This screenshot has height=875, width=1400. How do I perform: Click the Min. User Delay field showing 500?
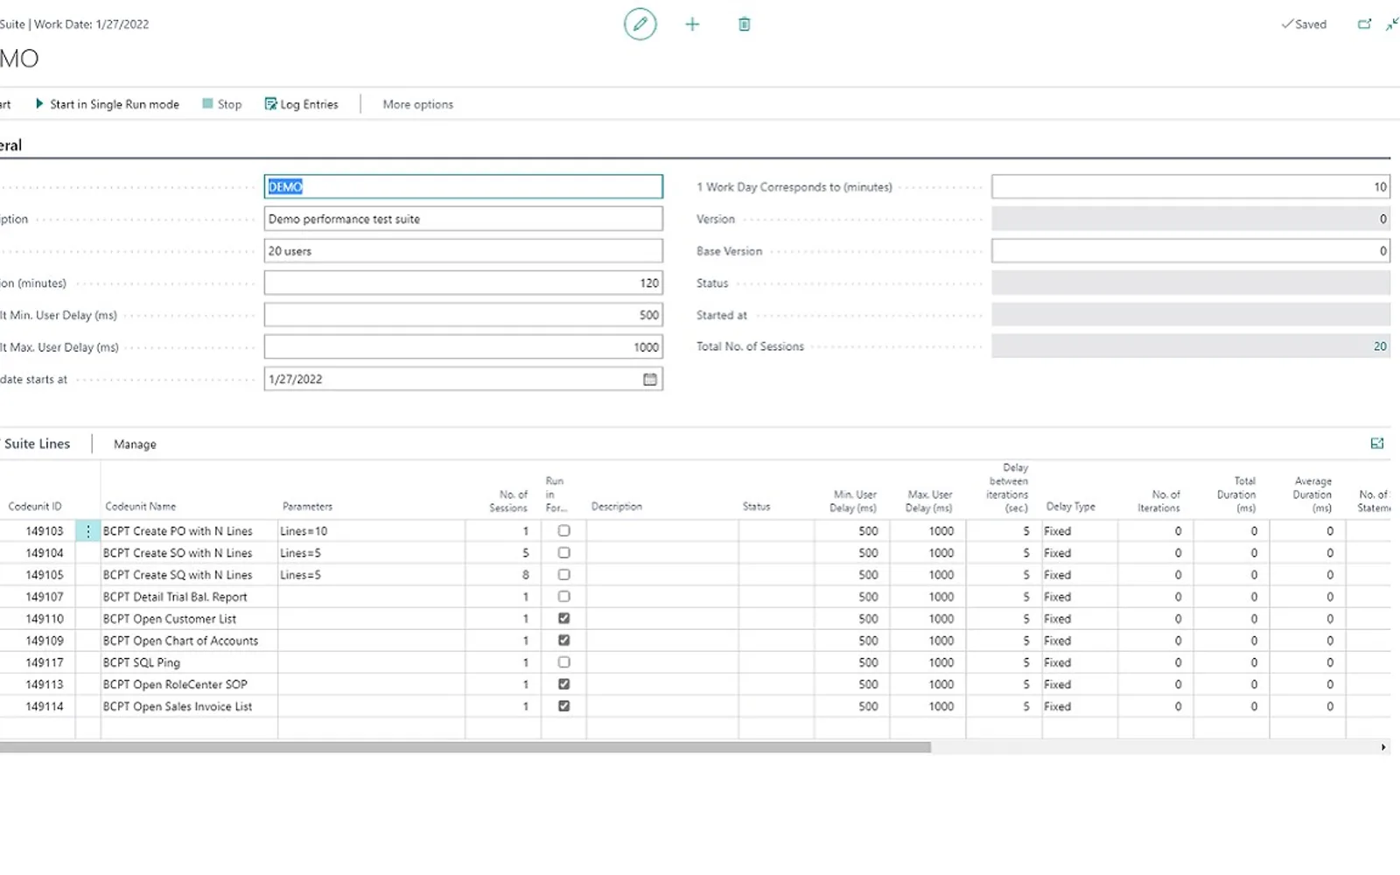[464, 315]
